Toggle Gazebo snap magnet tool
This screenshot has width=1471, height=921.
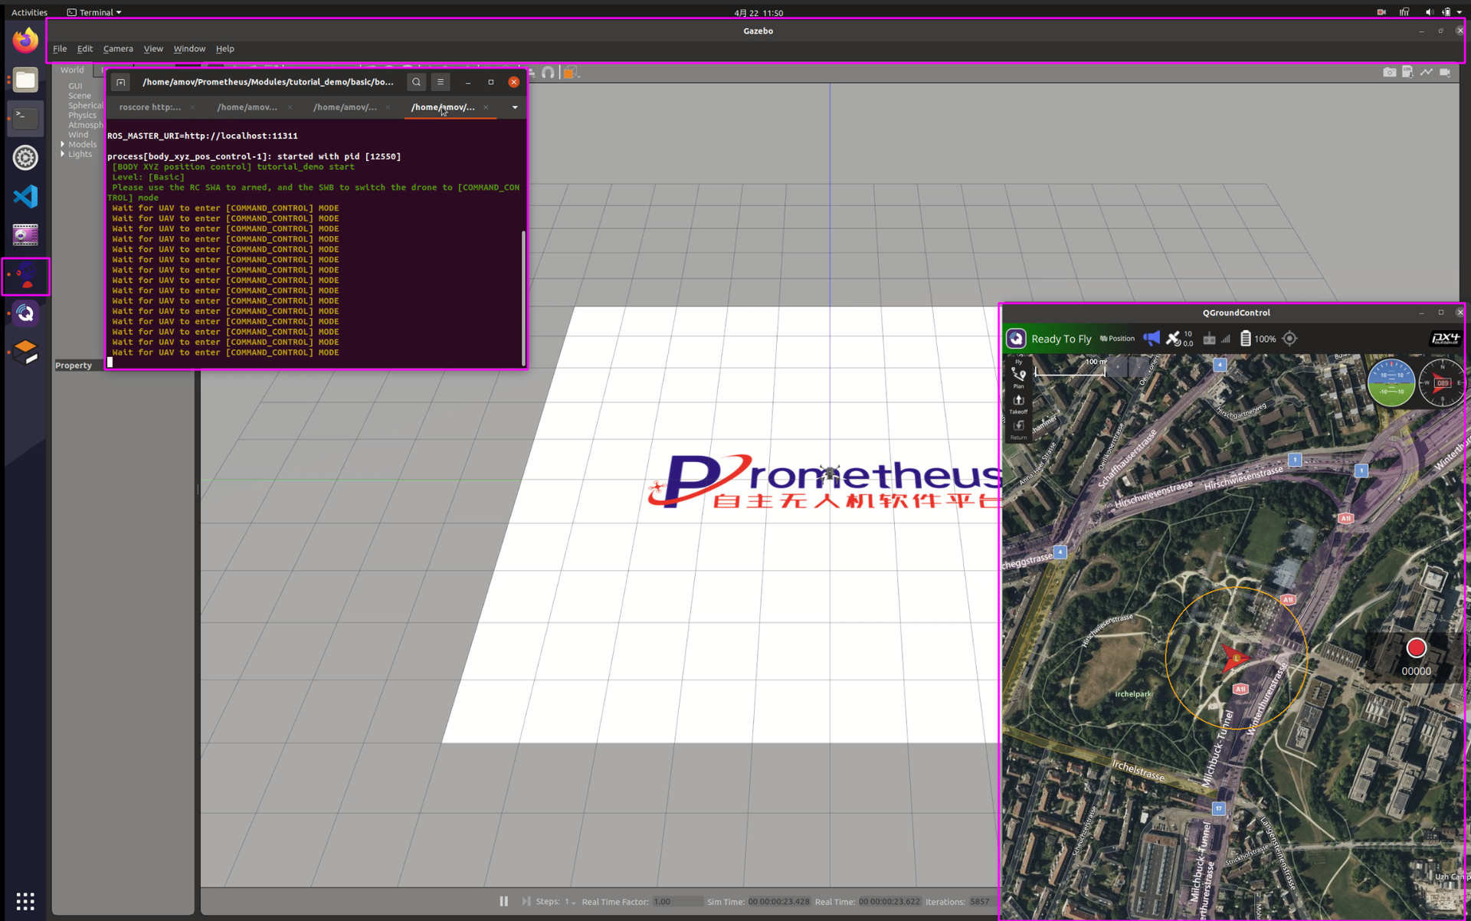[x=548, y=73]
